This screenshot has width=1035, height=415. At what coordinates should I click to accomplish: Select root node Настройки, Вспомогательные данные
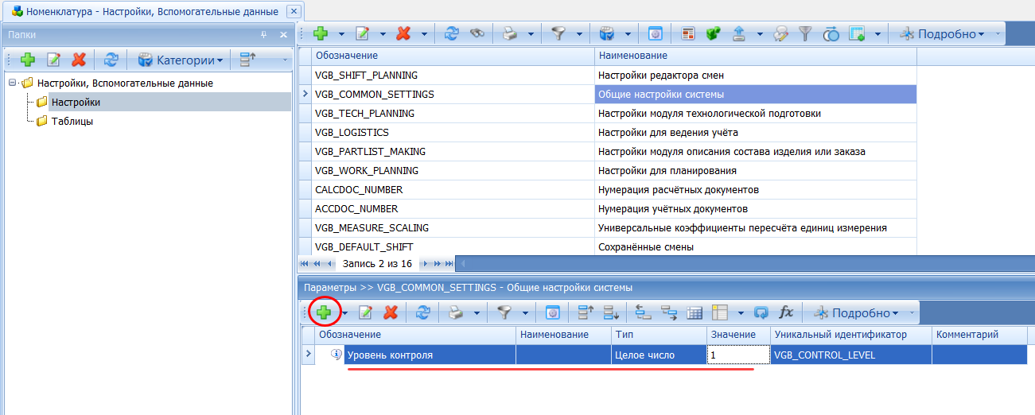pyautogui.click(x=125, y=83)
